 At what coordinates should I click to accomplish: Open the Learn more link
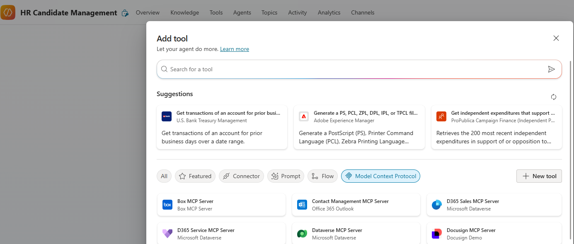pos(234,49)
